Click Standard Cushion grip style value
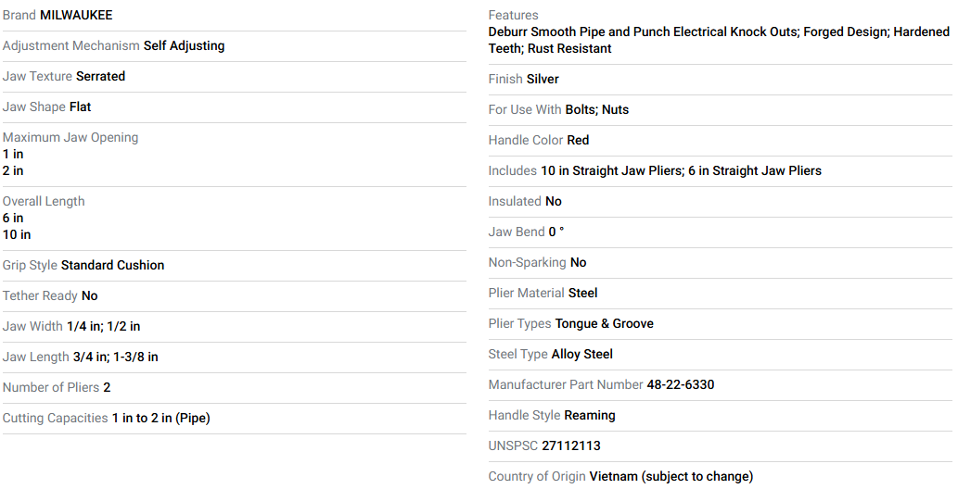This screenshot has height=489, width=958. (112, 265)
